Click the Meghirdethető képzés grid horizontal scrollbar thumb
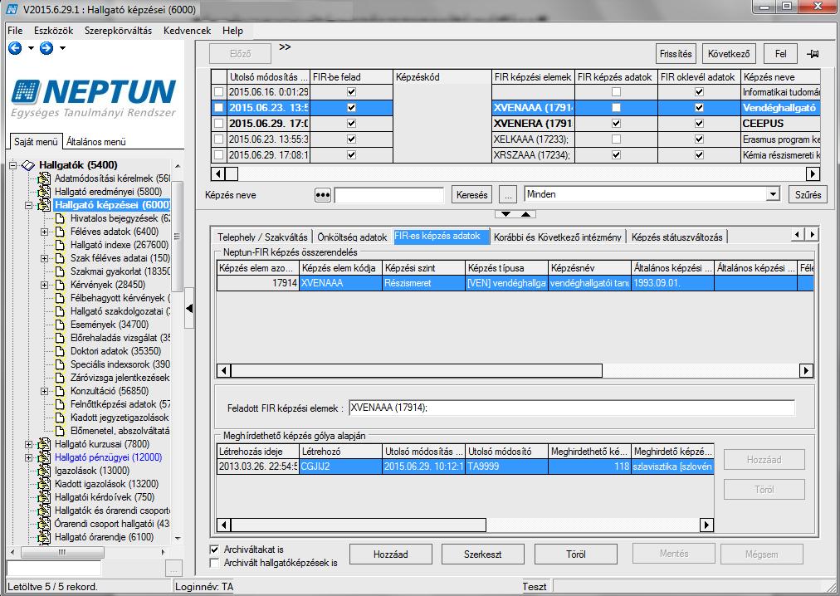840x596 pixels. (x=359, y=525)
